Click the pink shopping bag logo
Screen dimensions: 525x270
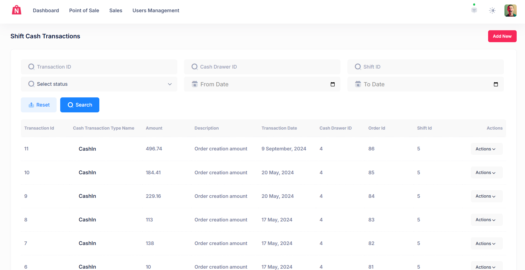(16, 10)
